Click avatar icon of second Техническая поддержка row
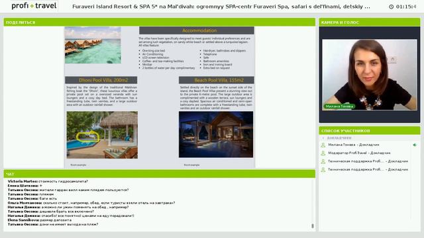 point(323,169)
